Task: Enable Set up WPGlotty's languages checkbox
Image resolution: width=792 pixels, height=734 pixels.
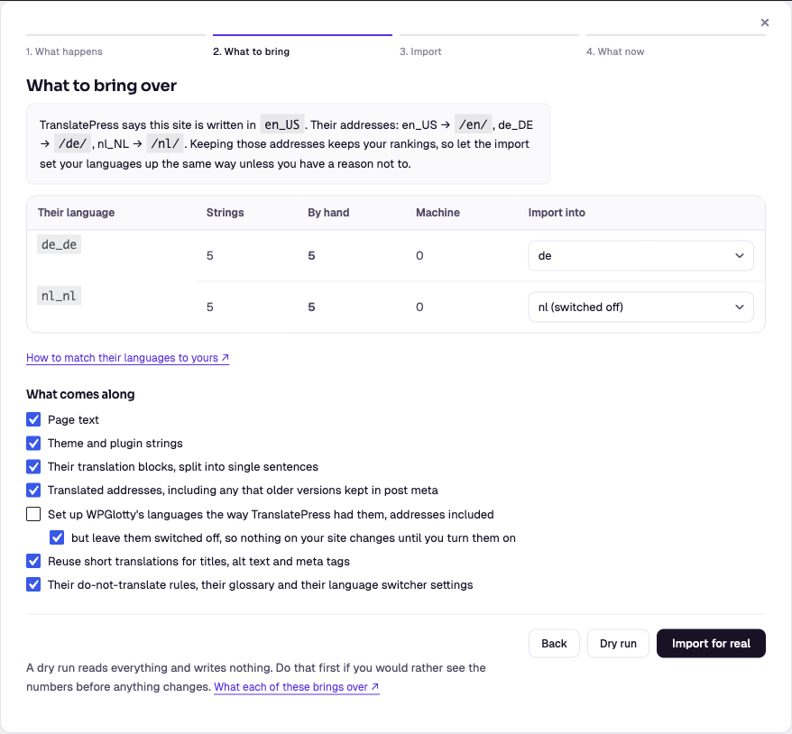Action: [x=33, y=514]
